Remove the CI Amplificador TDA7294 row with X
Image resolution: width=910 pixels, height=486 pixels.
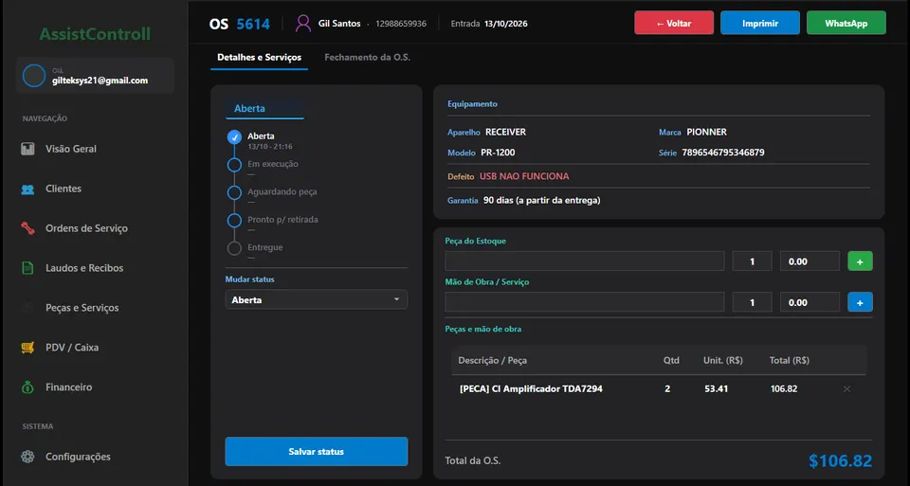tap(846, 388)
